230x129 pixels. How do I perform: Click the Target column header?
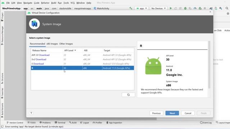click(x=107, y=50)
